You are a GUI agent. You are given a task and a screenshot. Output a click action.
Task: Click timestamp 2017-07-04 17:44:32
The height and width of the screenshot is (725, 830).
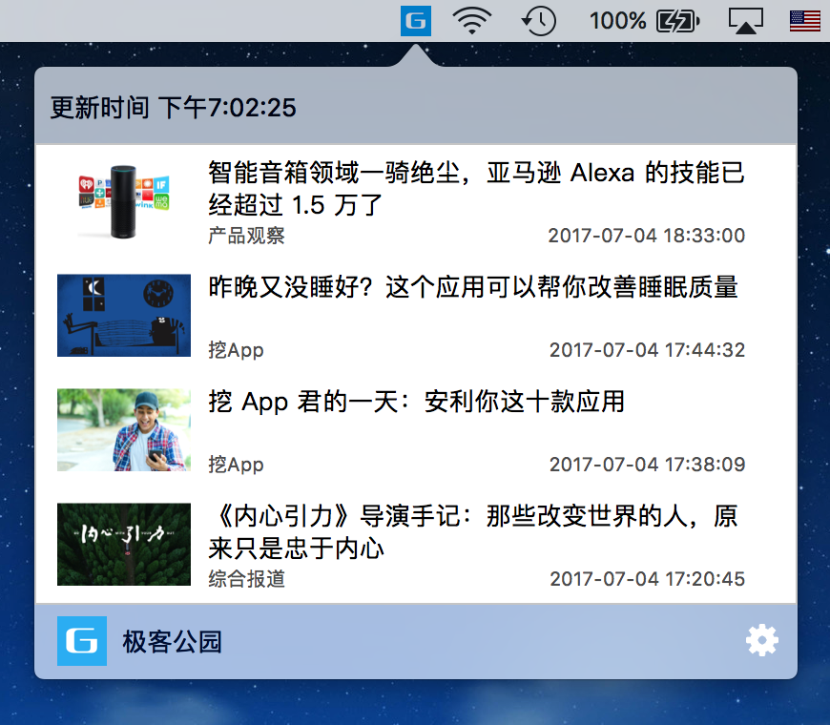(647, 350)
